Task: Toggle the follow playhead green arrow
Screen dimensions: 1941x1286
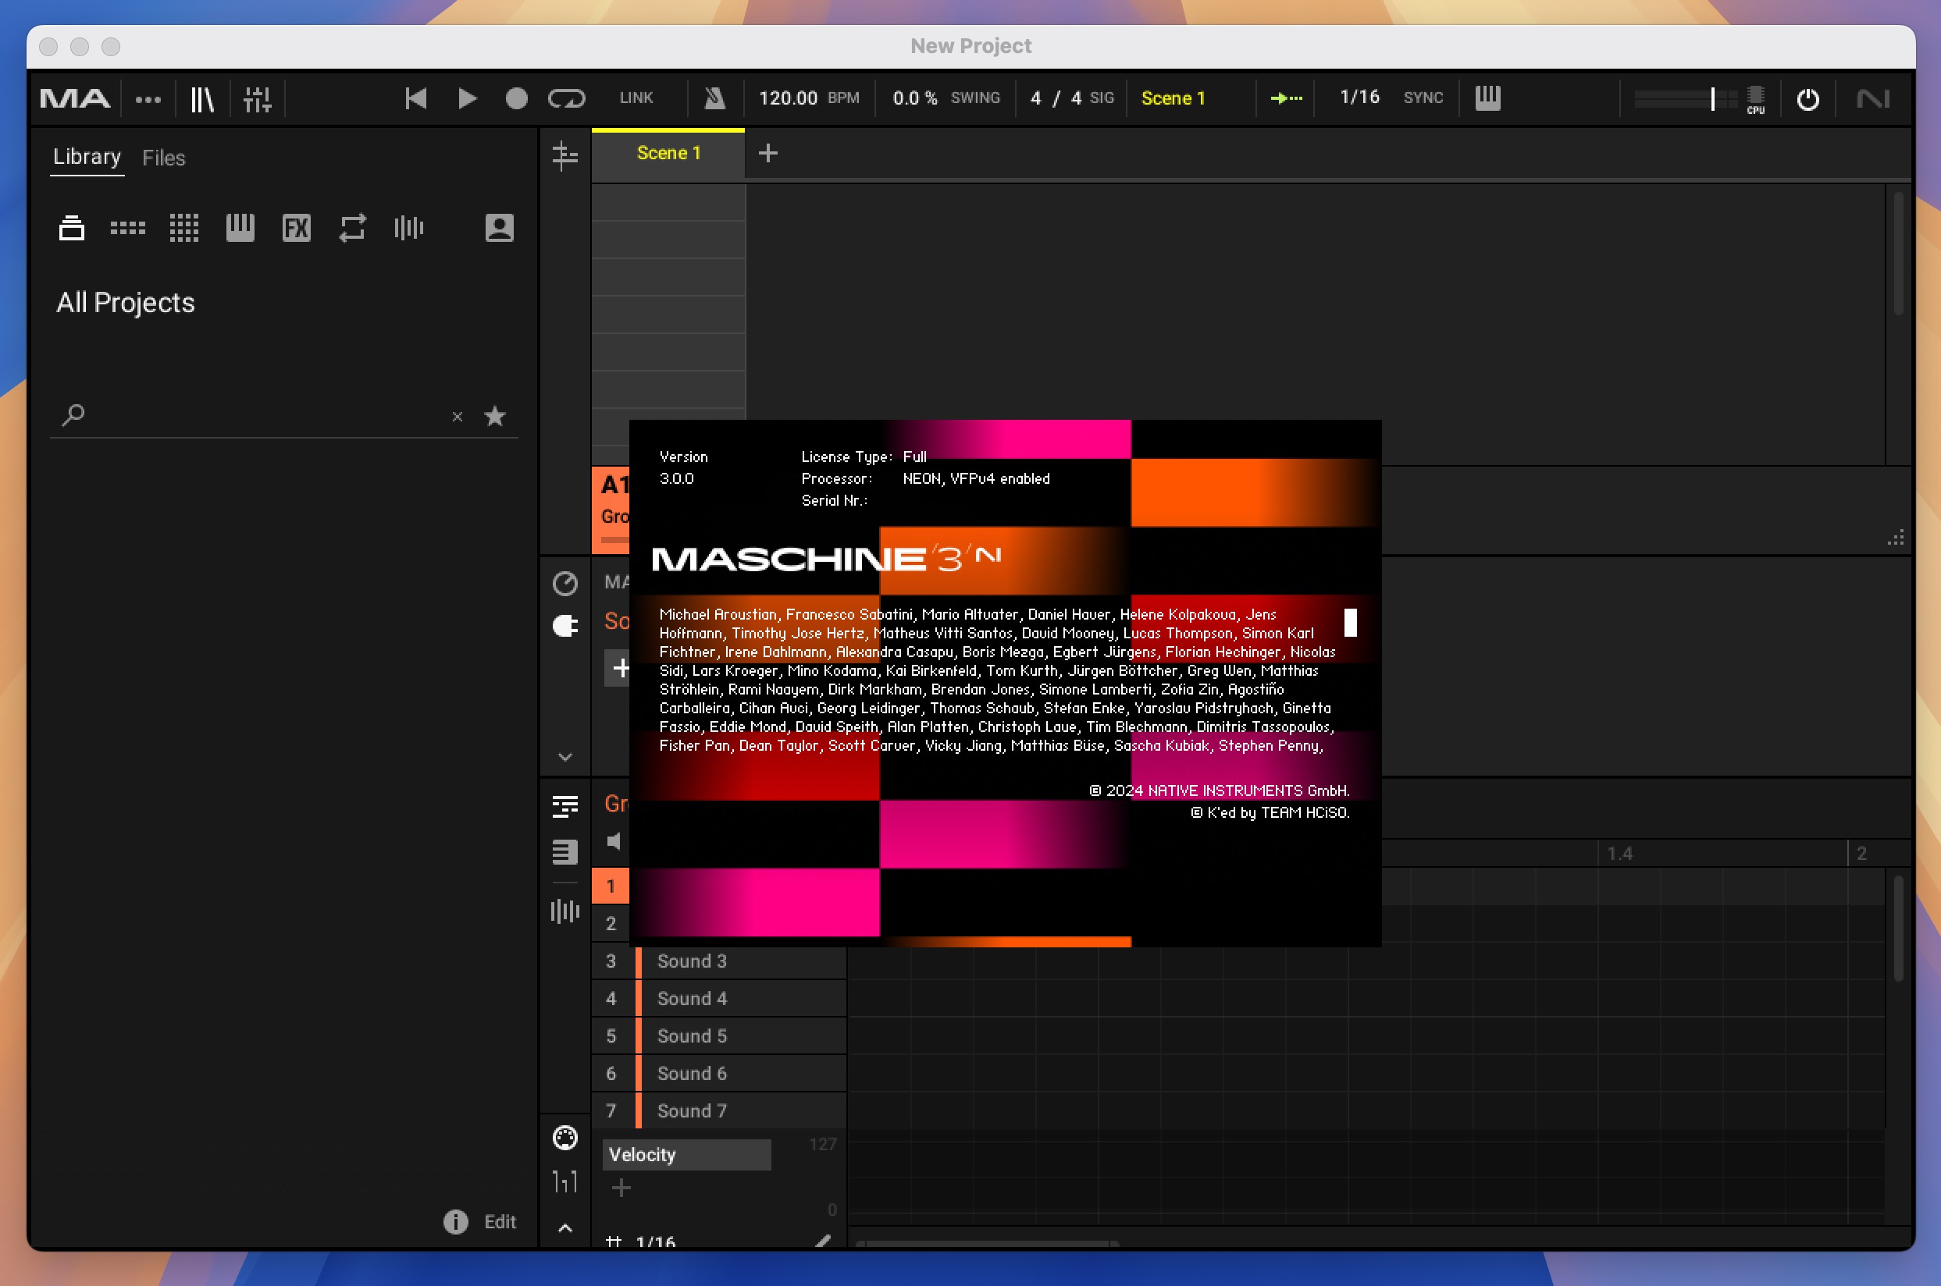Action: click(1287, 98)
